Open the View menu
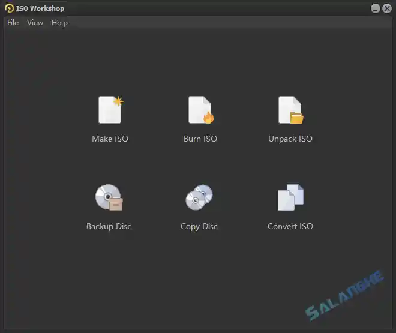 point(35,23)
